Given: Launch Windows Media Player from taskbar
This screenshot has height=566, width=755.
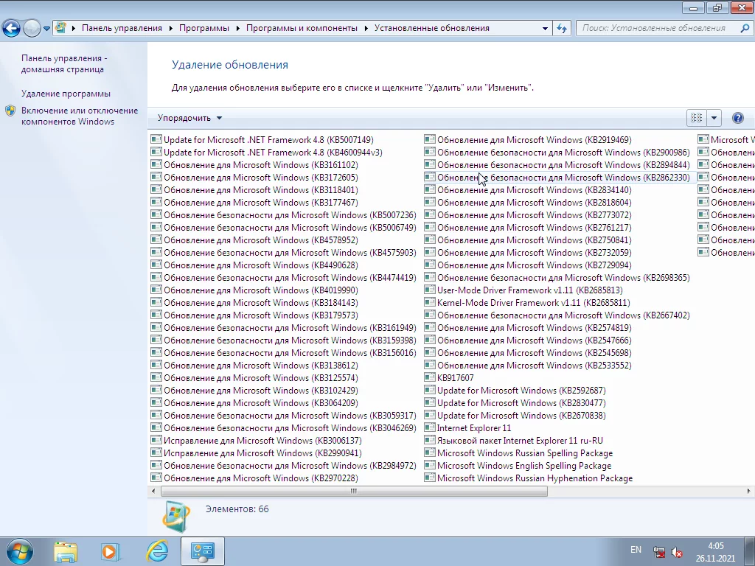Looking at the screenshot, I should pyautogui.click(x=110, y=551).
